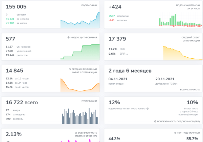Click the ПОДПИСЧИКИ card title
203x142 pixels.
(89, 5)
